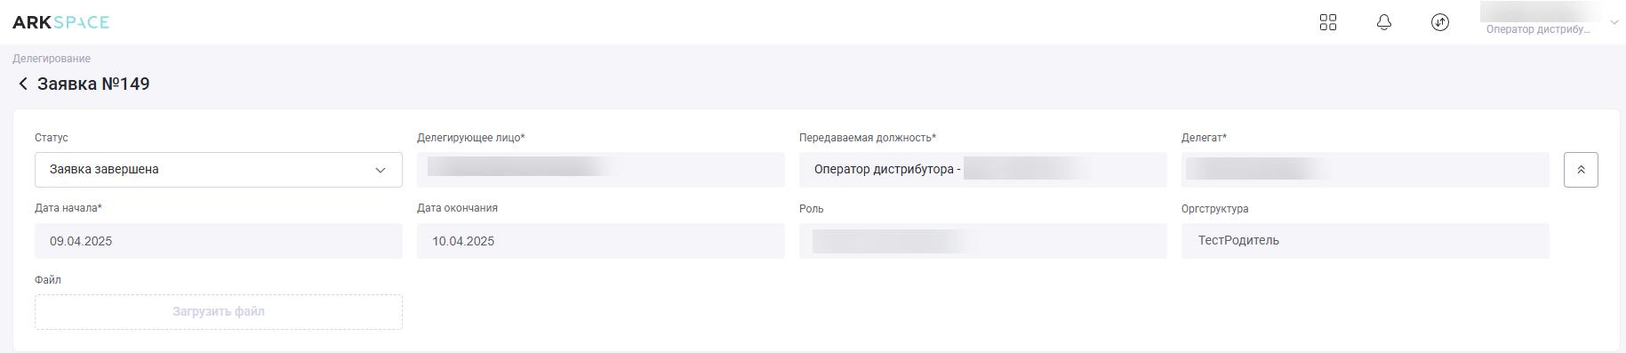
Task: Open the notifications bell
Action: tap(1384, 22)
